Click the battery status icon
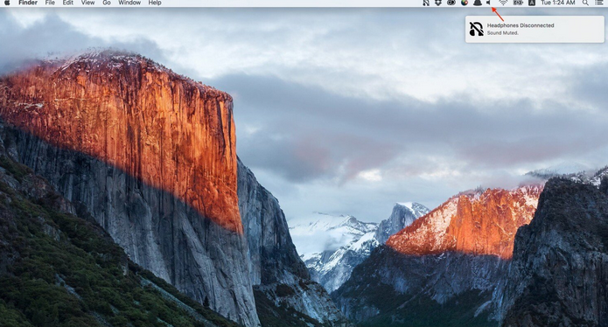The image size is (608, 327). [518, 3]
